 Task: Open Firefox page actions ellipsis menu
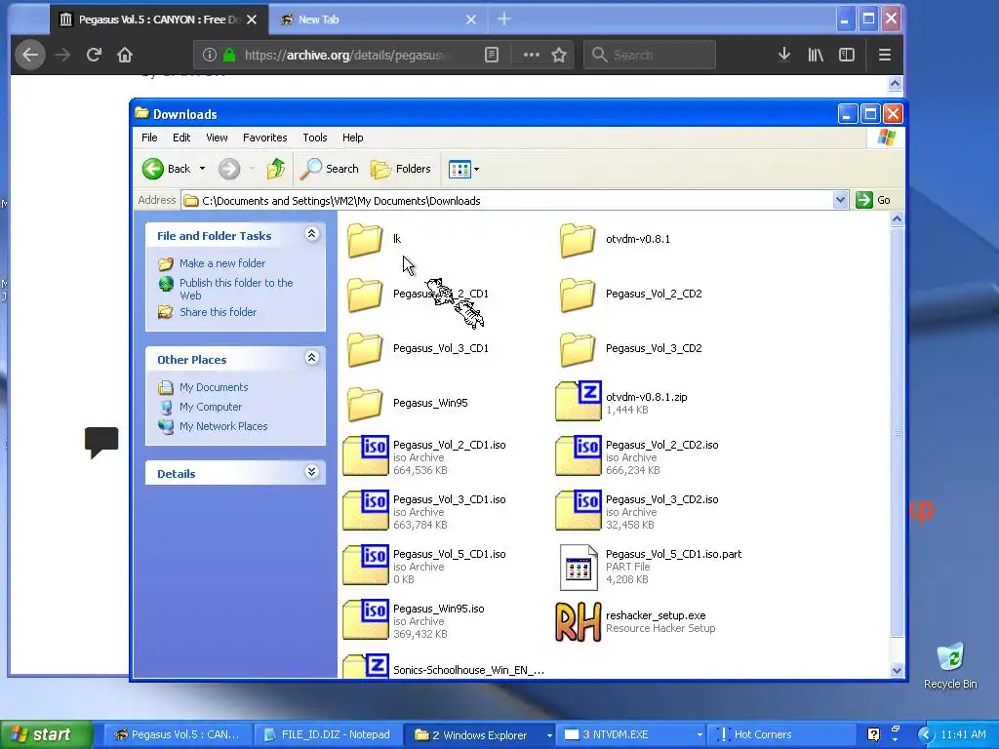point(532,55)
